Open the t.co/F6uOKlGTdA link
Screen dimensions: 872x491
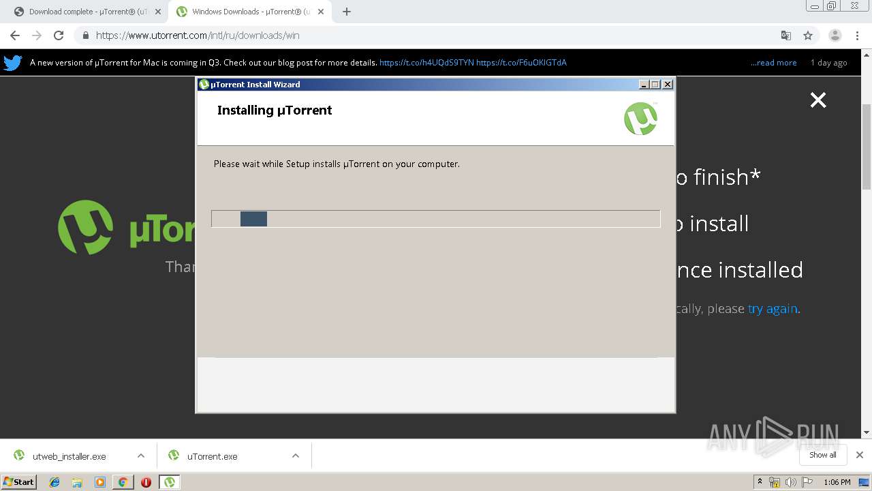(x=521, y=63)
